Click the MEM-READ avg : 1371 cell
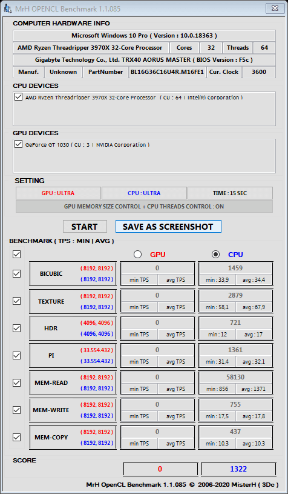Image resolution: width=288 pixels, height=494 pixels. pyautogui.click(x=254, y=389)
